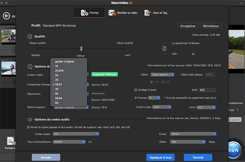Viewport: 245px width, 162px height.
Task: Select the CBR radio button
Action: pos(163,82)
